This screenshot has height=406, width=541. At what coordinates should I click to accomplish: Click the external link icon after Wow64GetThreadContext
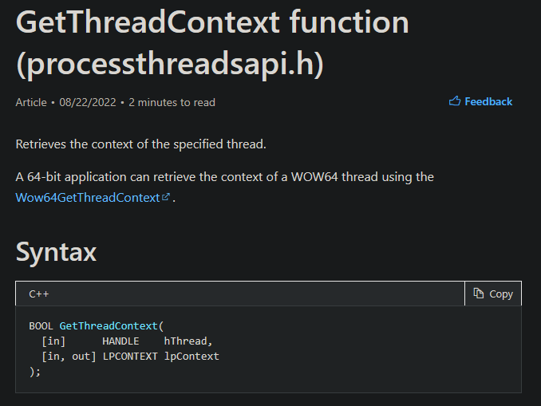pos(166,198)
